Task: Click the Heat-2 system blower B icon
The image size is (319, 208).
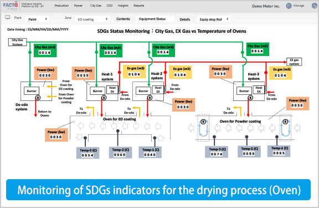Action: (150, 98)
